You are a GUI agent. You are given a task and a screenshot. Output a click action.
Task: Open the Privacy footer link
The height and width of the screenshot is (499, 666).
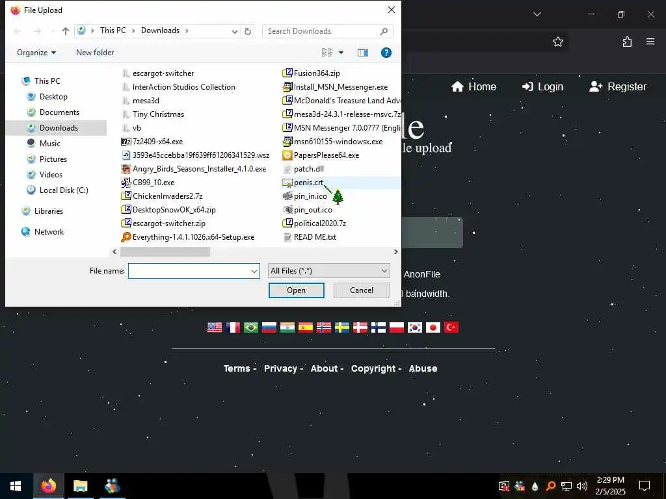[280, 368]
